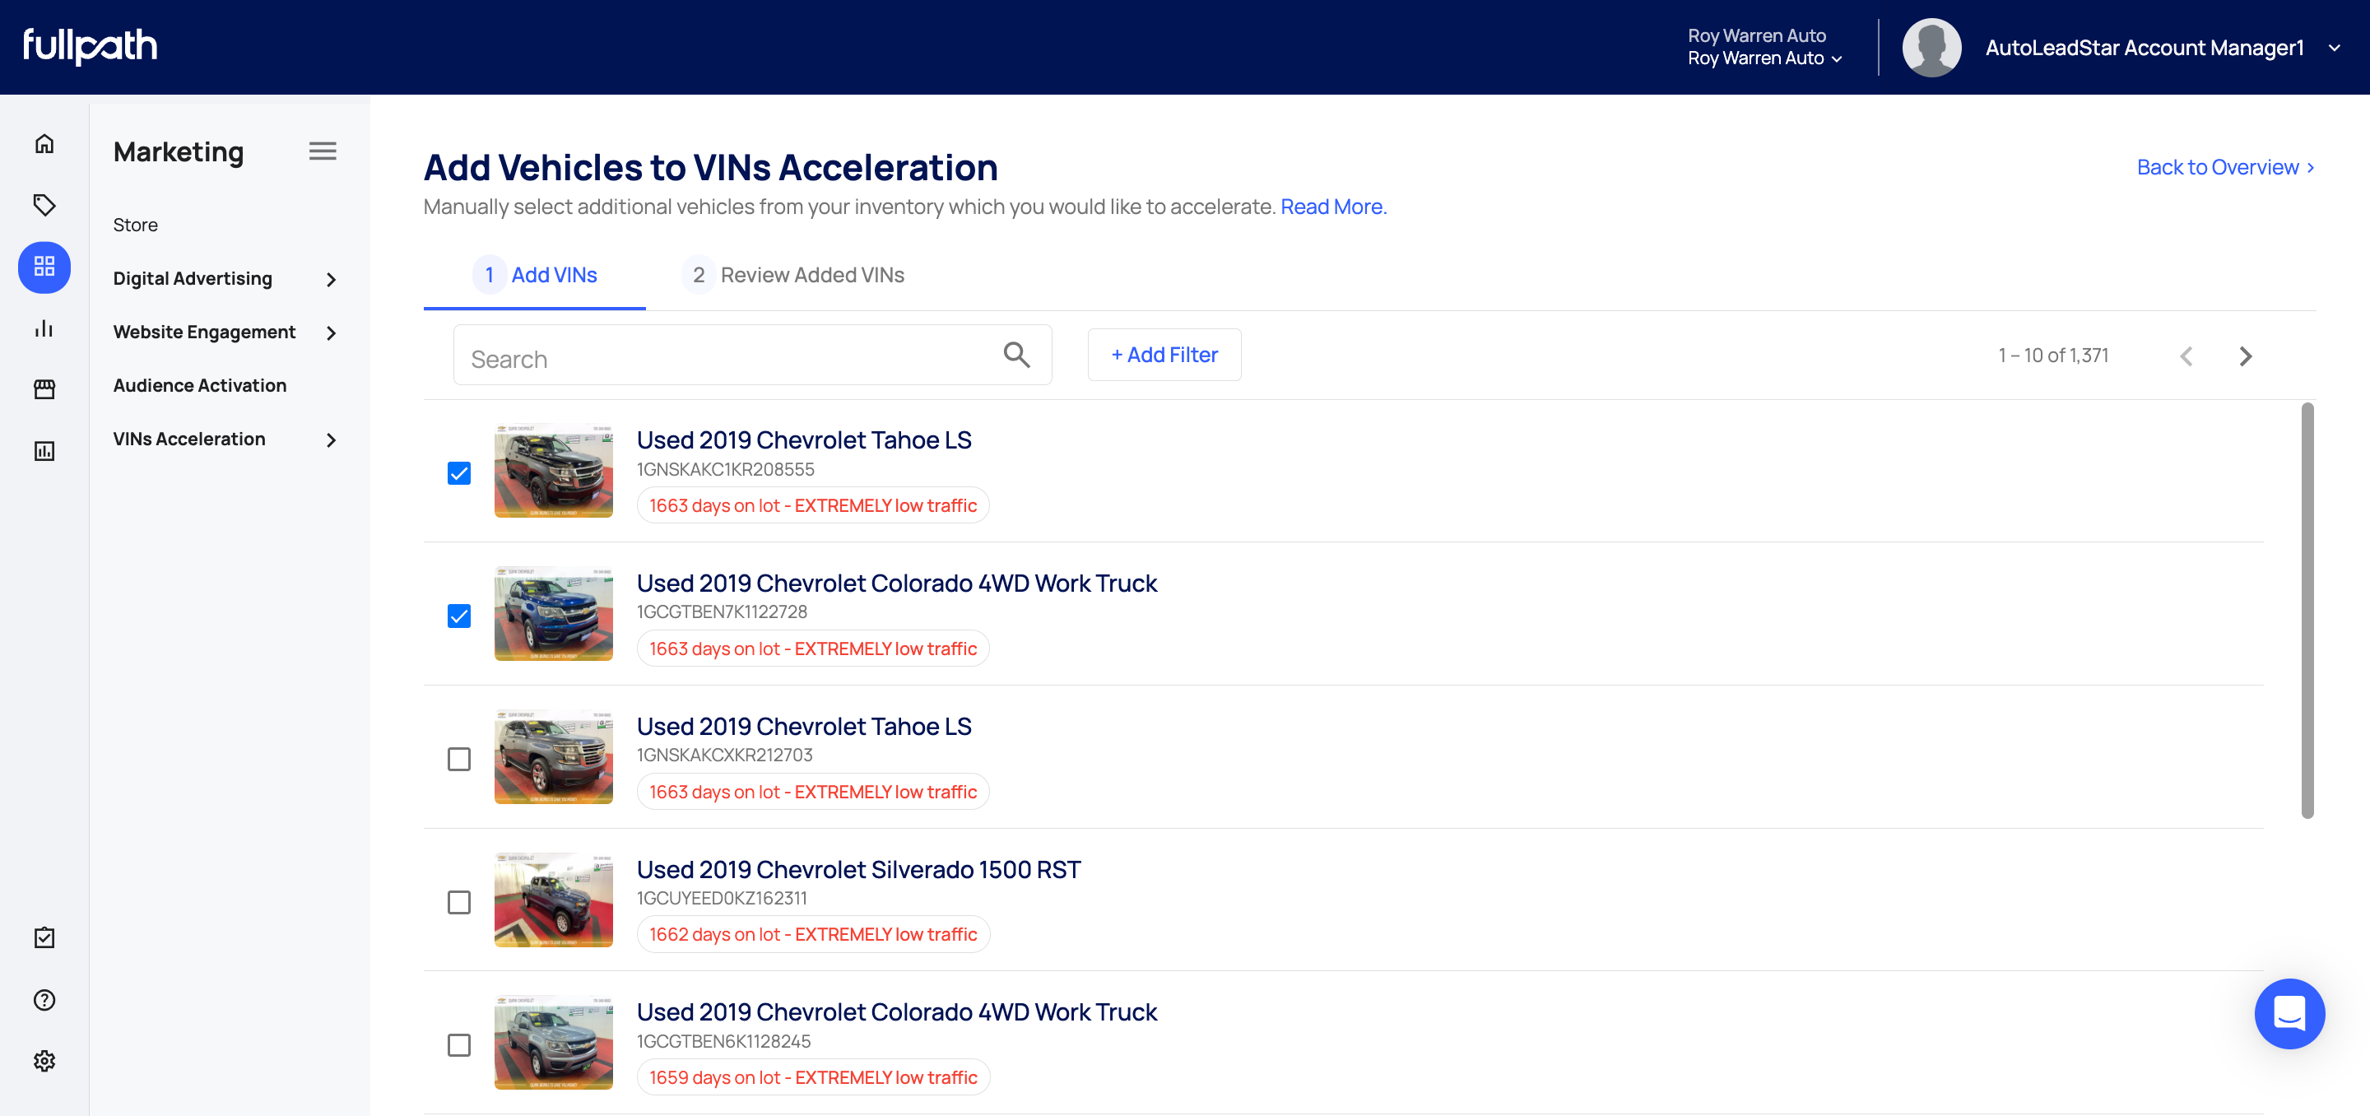Go to next page of vehicles
This screenshot has height=1116, width=2370.
click(2245, 356)
